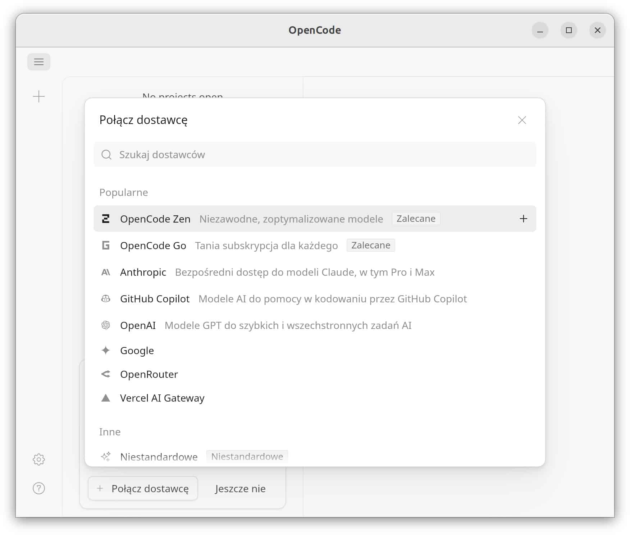Toggle the sidebar hamburger menu

click(x=39, y=62)
